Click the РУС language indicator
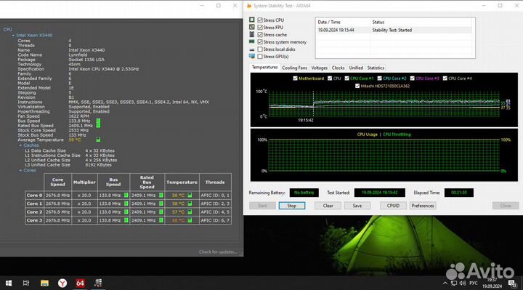This screenshot has height=290, width=523. (474, 283)
